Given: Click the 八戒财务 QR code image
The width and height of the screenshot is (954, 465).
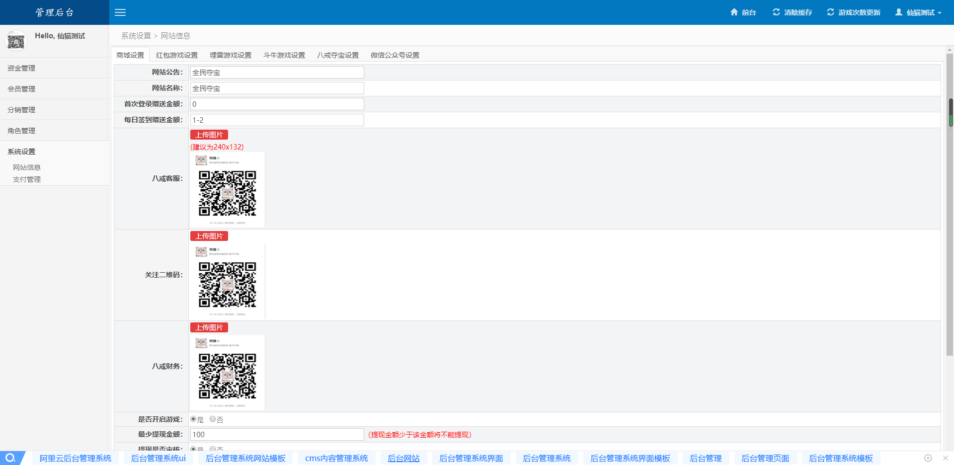Looking at the screenshot, I should 228,373.
